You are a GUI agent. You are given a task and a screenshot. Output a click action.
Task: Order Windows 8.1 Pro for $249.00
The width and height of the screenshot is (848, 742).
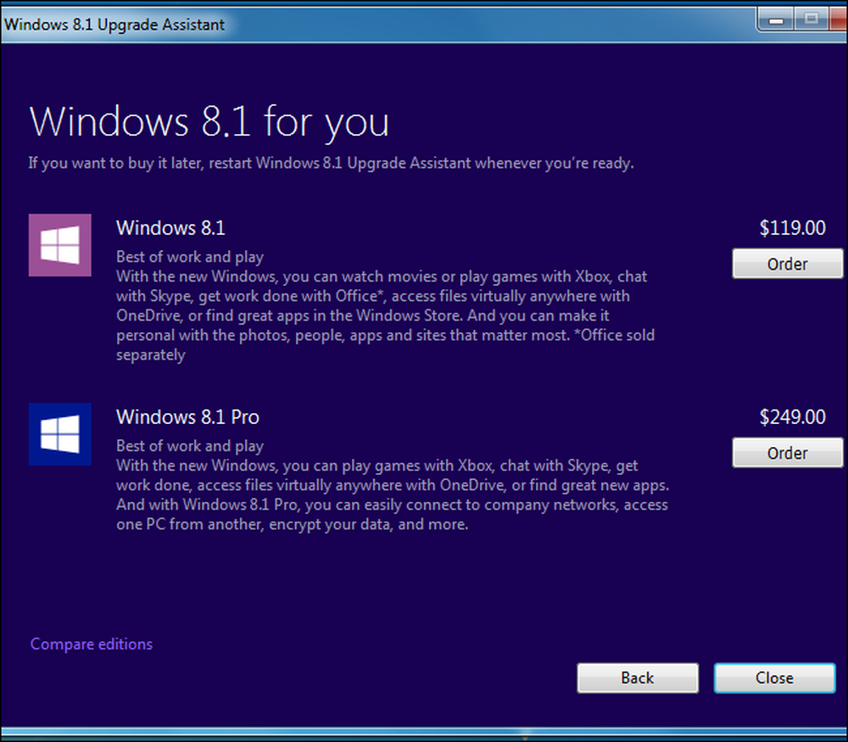[788, 453]
